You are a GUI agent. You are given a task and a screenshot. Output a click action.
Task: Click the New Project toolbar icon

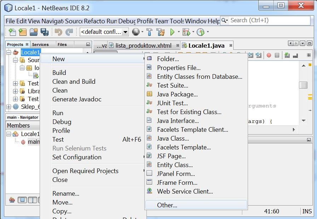pyautogui.click(x=23, y=32)
